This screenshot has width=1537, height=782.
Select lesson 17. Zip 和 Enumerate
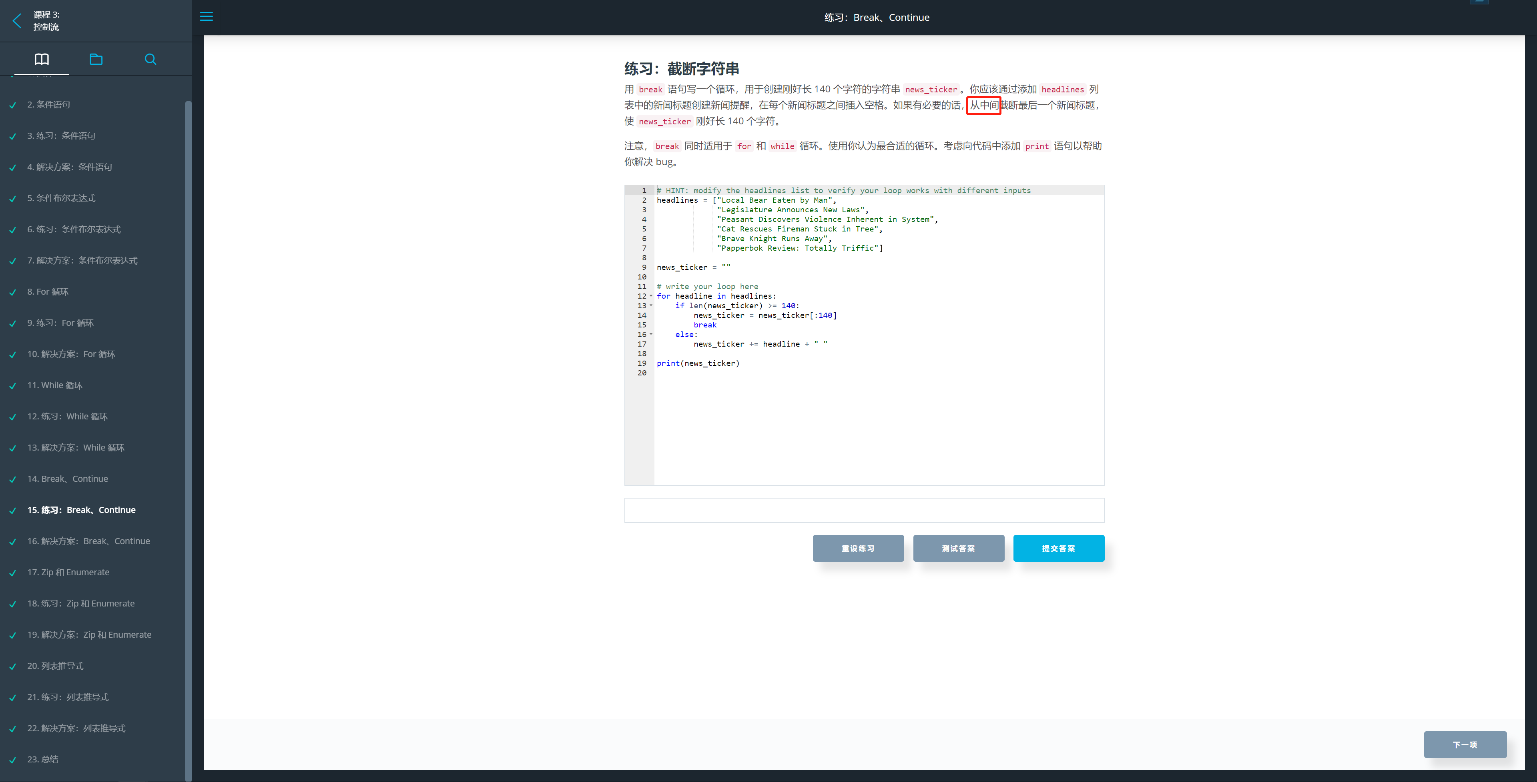pyautogui.click(x=68, y=572)
